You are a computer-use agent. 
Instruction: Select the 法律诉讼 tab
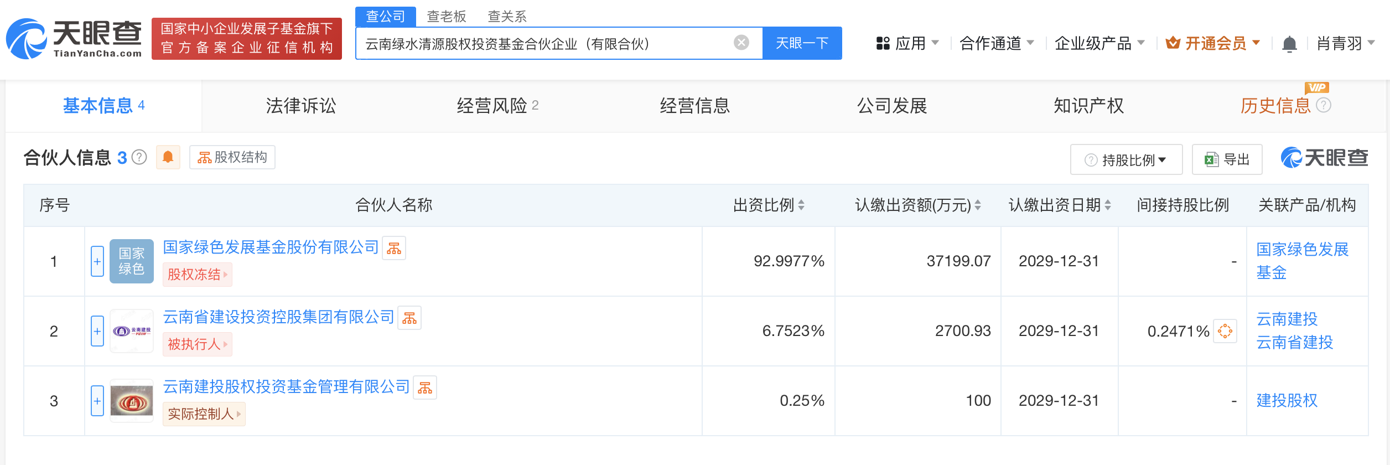[x=301, y=106]
